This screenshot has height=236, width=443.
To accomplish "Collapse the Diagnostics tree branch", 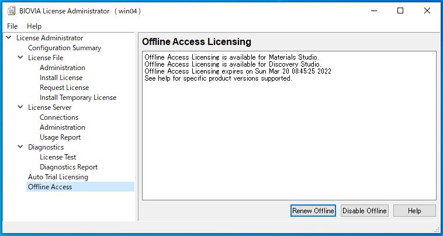I will coord(20,147).
